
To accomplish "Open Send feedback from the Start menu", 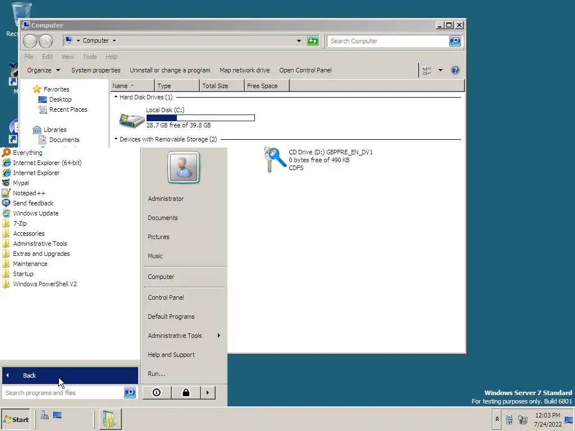I will pyautogui.click(x=28, y=203).
